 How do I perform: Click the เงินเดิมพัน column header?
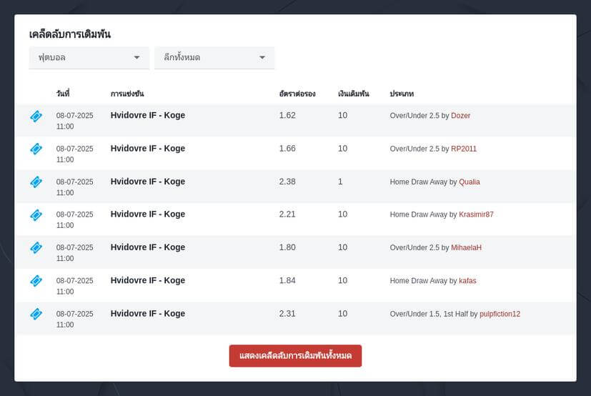pos(354,94)
